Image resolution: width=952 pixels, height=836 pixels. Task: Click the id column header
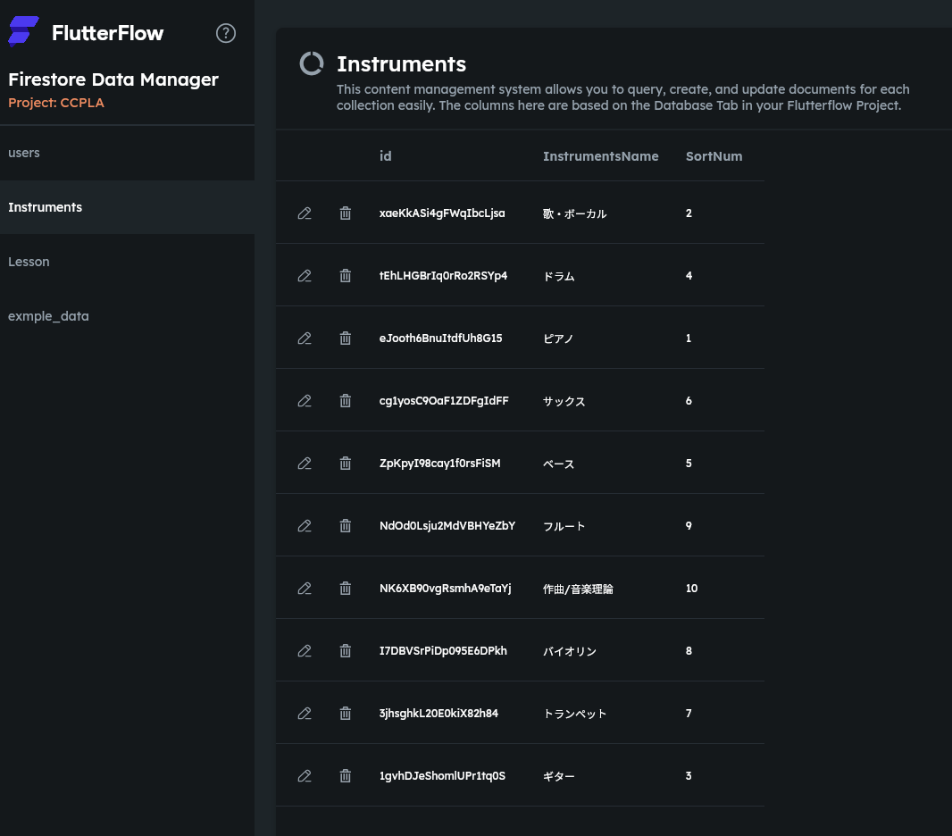click(385, 156)
